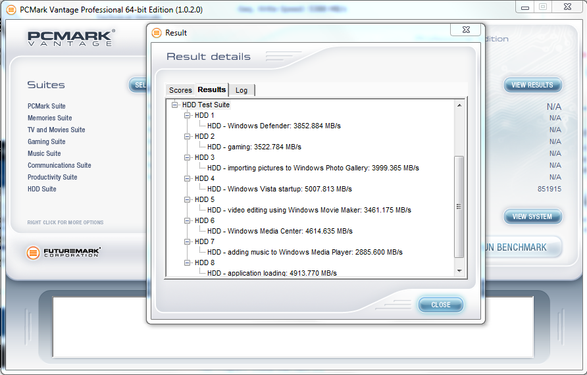Select TV and Movies Suite
Screen dimensions: 587x375
coord(56,130)
